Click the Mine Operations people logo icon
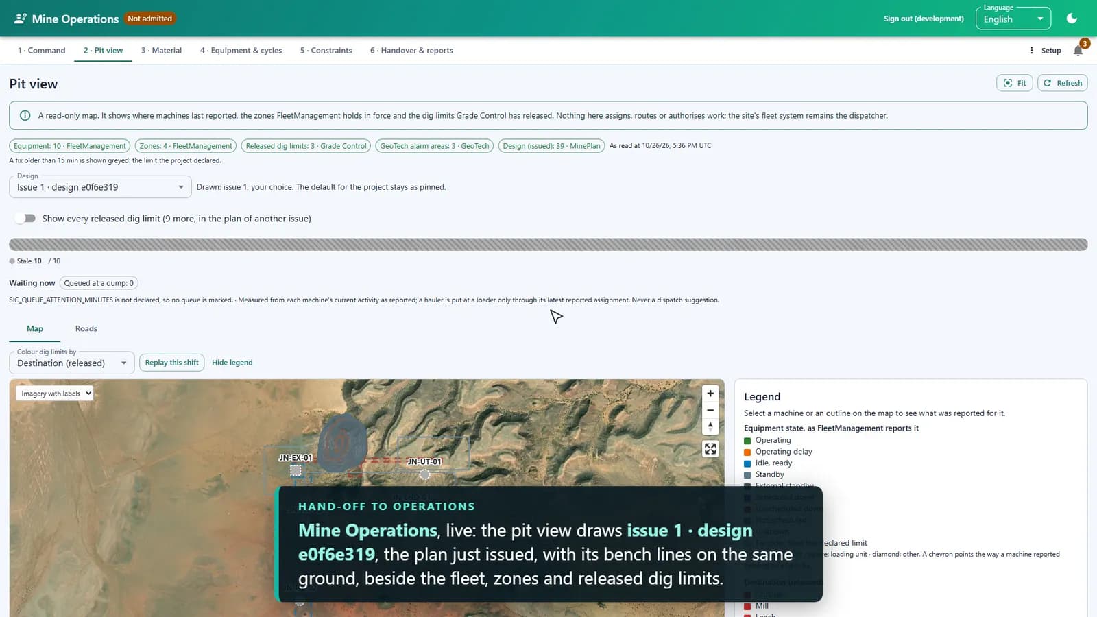The image size is (1097, 617). click(21, 19)
